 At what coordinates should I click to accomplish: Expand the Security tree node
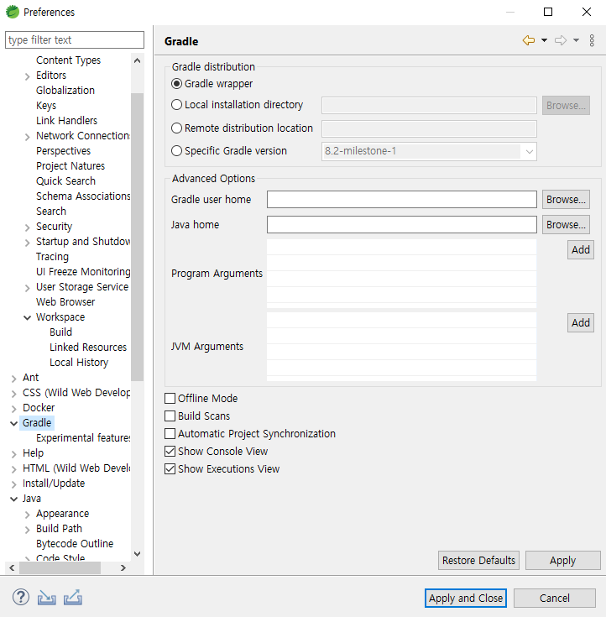pyautogui.click(x=27, y=227)
